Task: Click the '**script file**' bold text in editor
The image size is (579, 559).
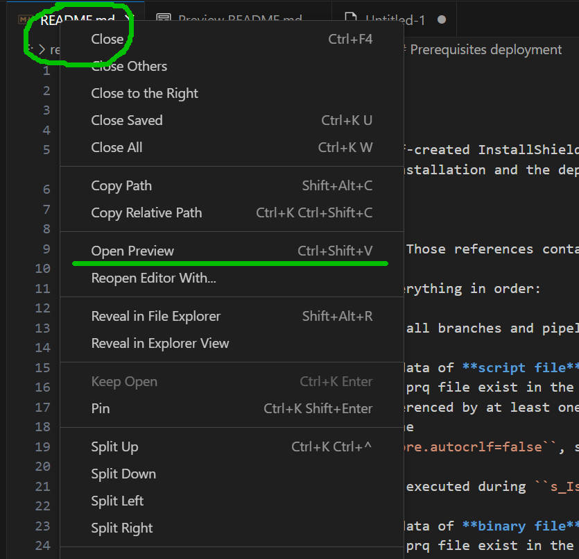Action: [520, 367]
